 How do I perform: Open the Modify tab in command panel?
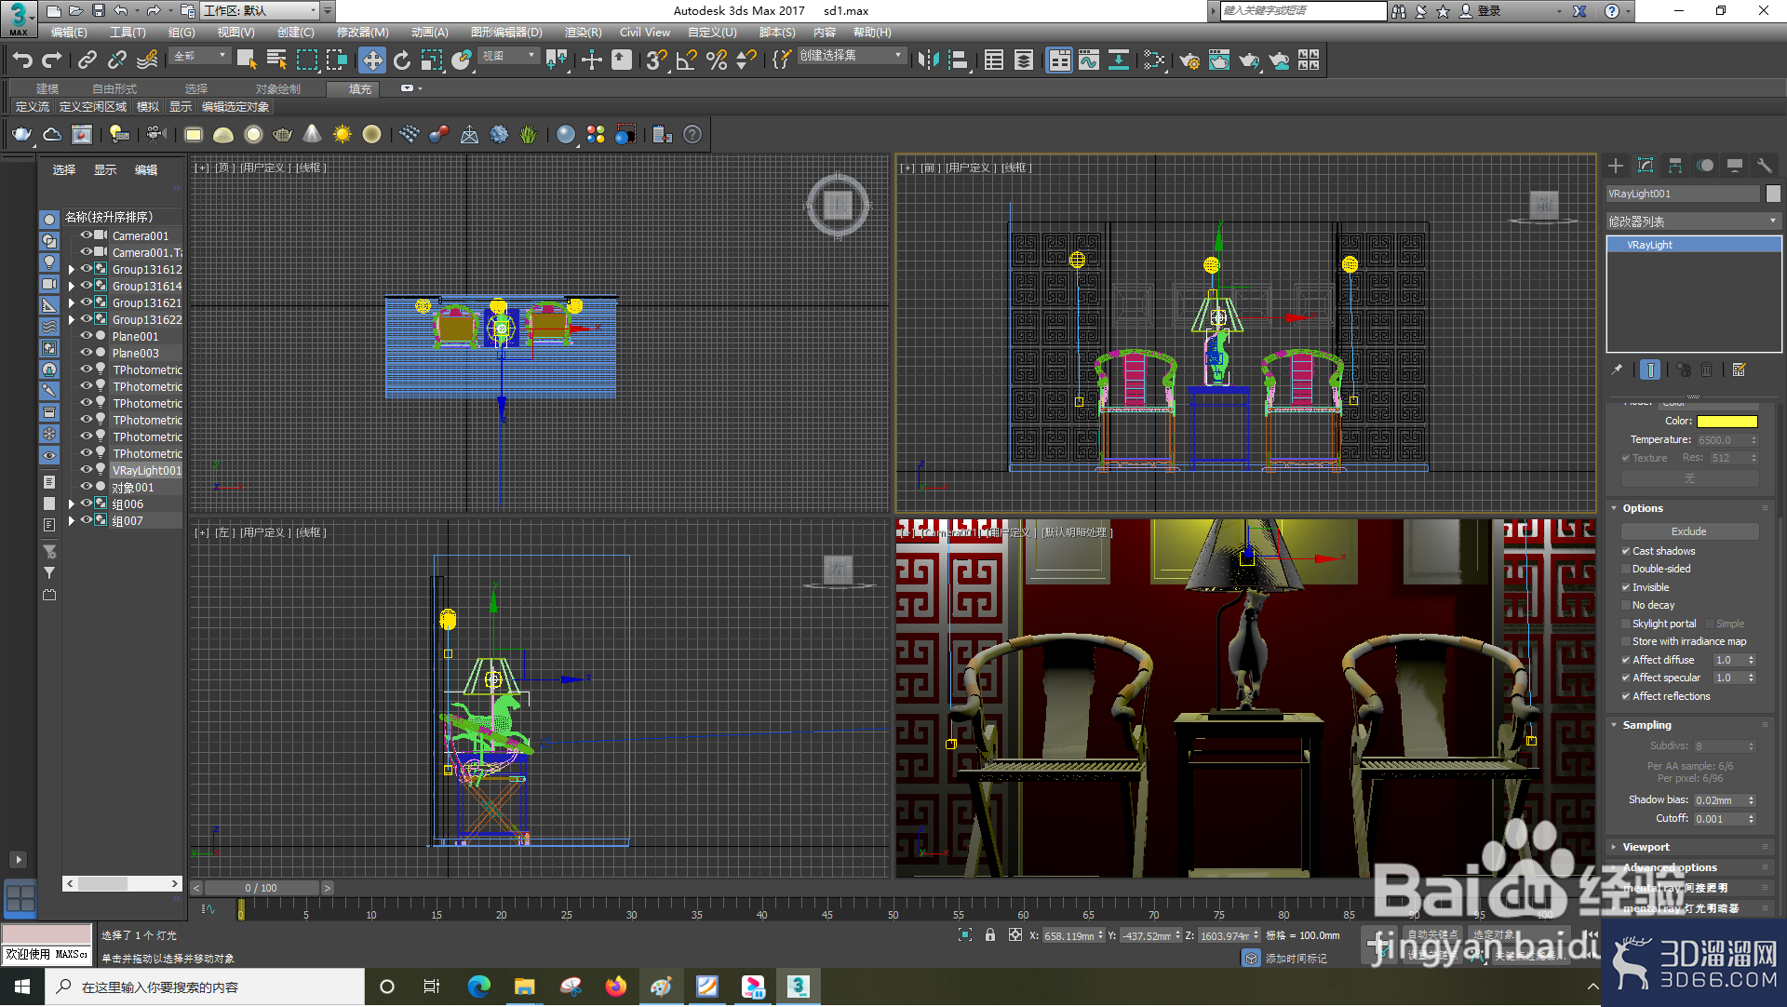[x=1646, y=166]
